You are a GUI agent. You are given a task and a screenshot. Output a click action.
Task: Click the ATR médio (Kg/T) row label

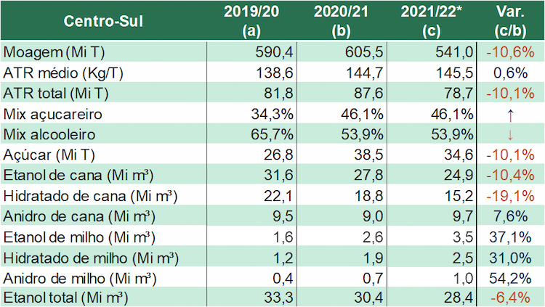63,73
